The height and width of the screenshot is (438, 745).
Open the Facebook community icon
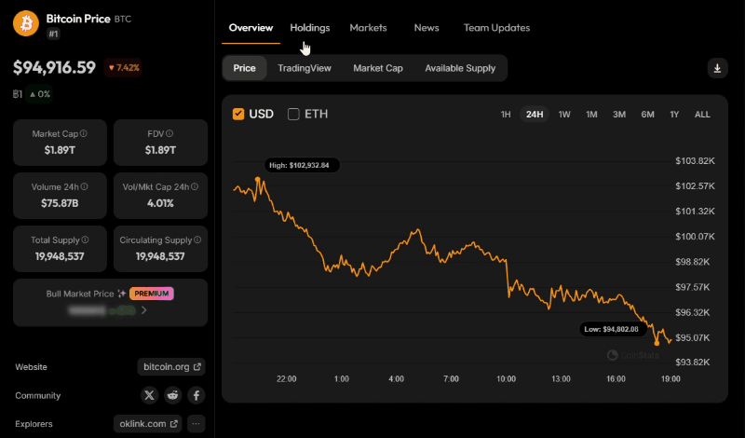196,395
